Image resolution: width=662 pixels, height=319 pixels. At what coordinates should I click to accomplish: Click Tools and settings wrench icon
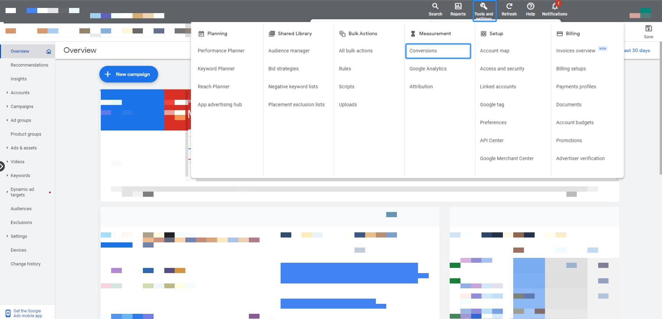(484, 6)
